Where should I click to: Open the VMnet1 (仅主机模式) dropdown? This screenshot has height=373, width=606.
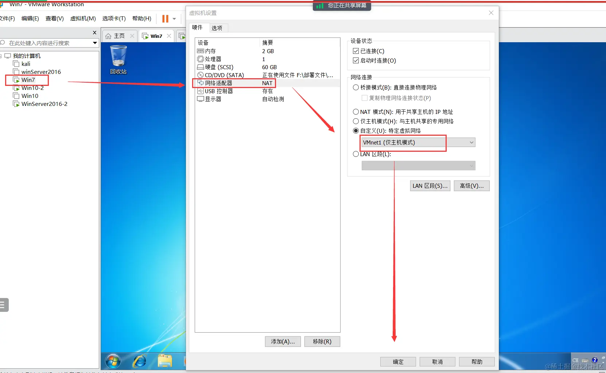coord(418,142)
